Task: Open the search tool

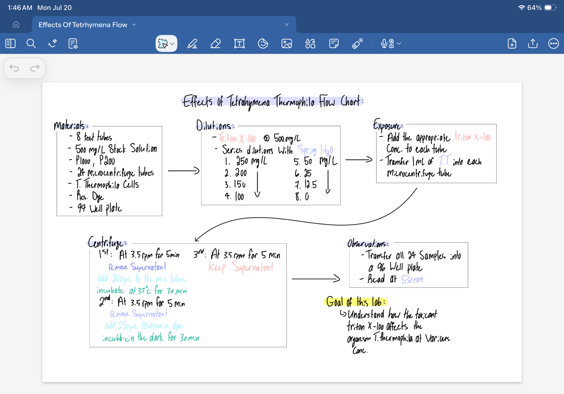Action: 31,44
